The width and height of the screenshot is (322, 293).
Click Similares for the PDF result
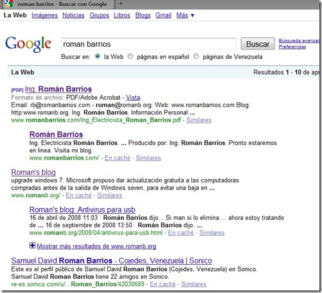[199, 120]
